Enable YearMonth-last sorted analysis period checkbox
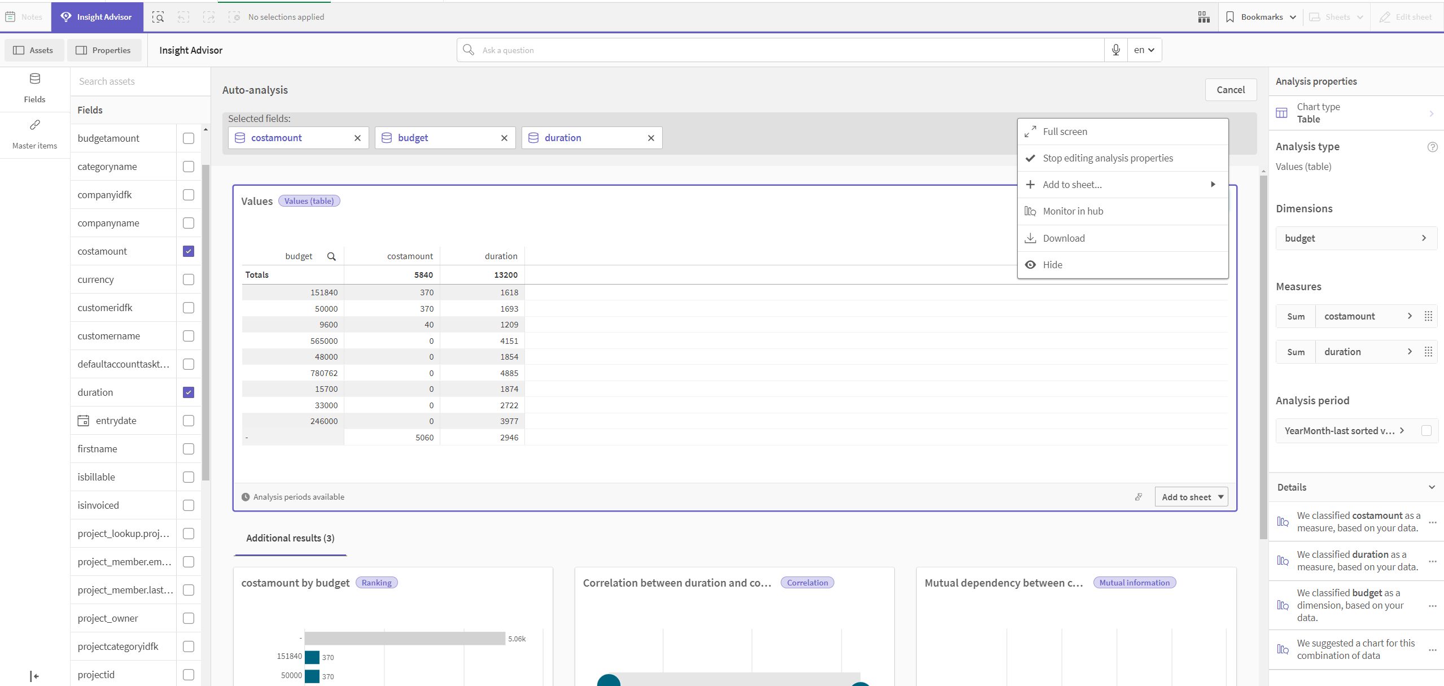Screen dimensions: 1444x686 (1427, 431)
